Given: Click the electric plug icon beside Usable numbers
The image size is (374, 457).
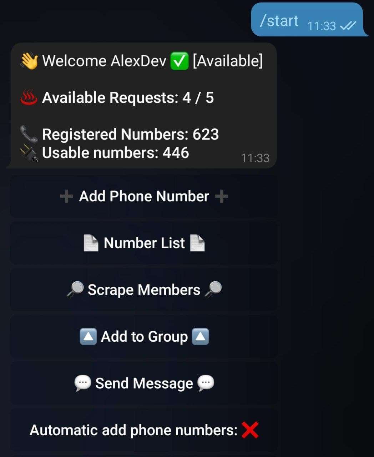Looking at the screenshot, I should pyautogui.click(x=29, y=154).
